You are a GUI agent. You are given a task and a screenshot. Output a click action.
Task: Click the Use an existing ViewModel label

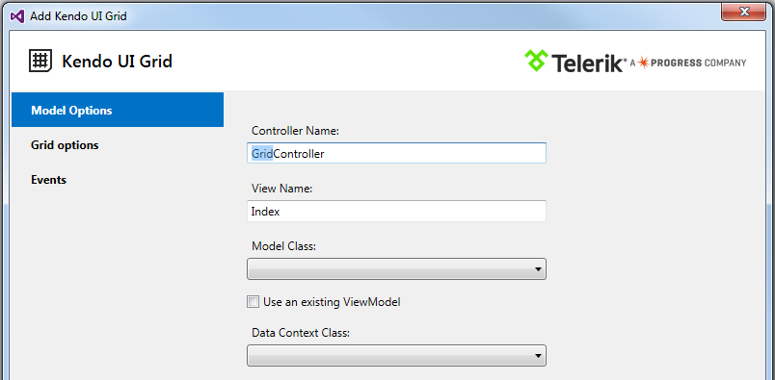(332, 301)
